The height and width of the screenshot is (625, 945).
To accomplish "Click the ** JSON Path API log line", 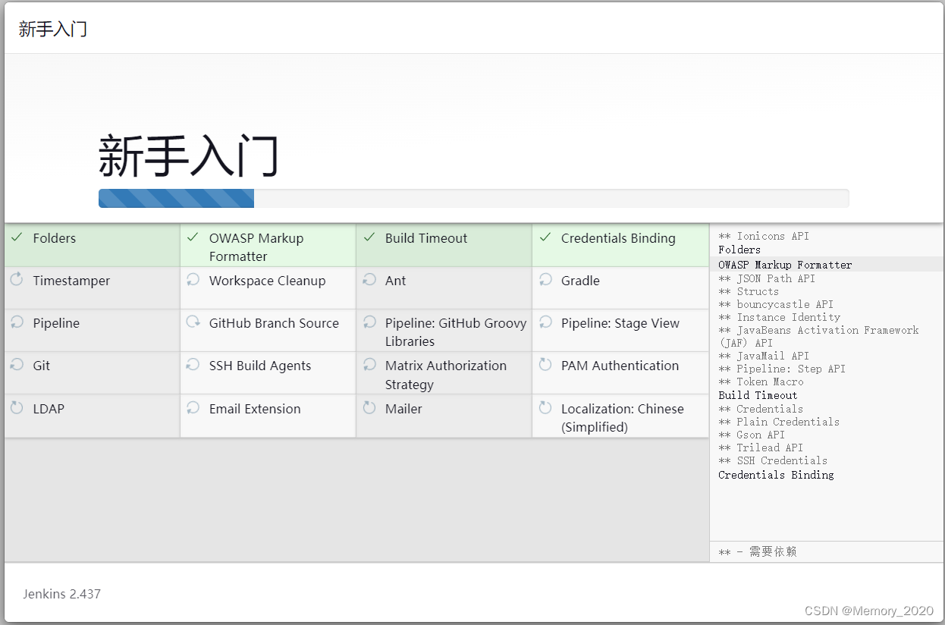I will 767,278.
